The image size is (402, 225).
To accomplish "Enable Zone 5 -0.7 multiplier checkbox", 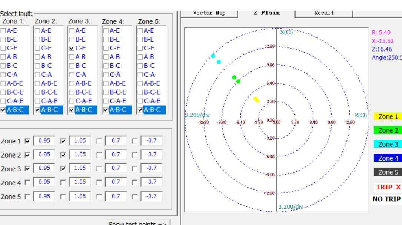I will point(134,197).
